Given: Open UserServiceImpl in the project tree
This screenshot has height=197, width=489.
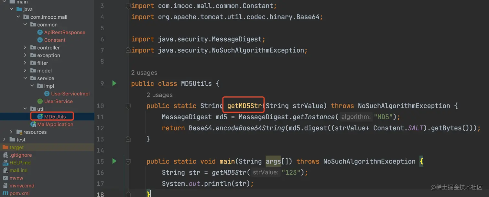Looking at the screenshot, I should [70, 94].
